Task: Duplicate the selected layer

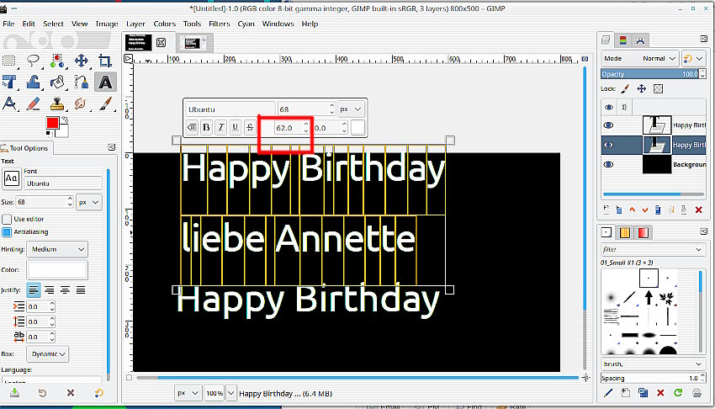Action: pos(658,210)
